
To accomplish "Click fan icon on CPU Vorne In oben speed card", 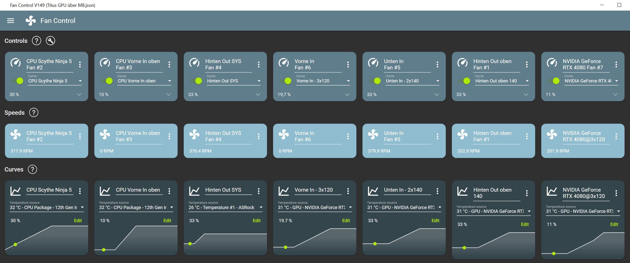I will tap(105, 134).
